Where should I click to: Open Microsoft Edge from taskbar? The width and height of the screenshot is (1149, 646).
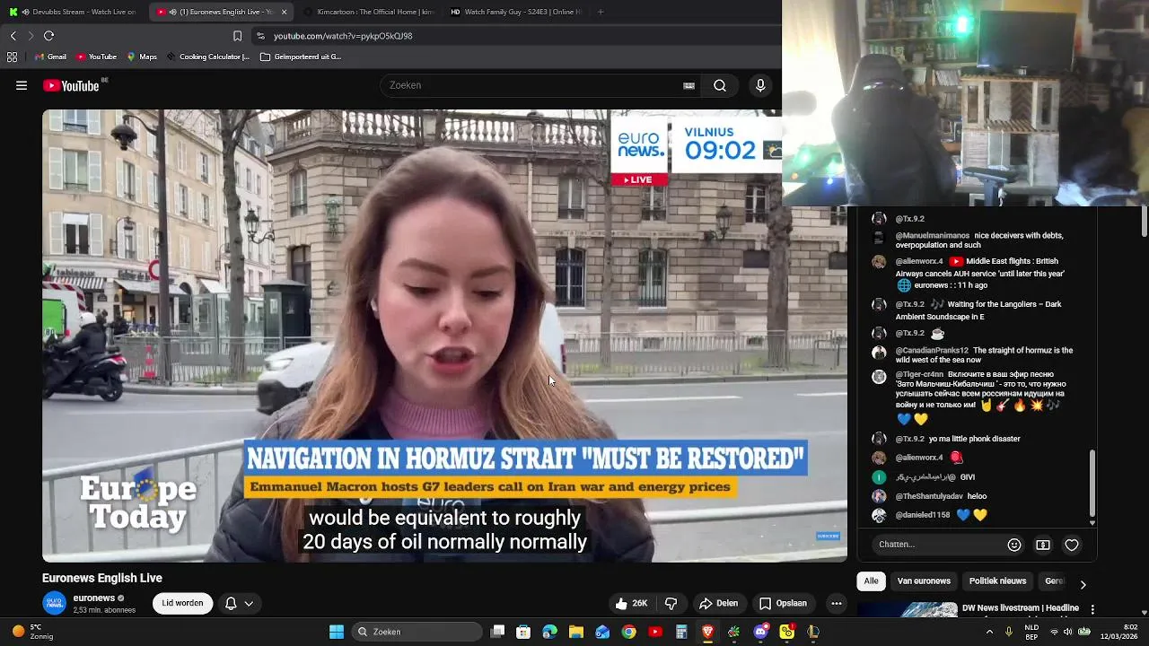click(550, 632)
